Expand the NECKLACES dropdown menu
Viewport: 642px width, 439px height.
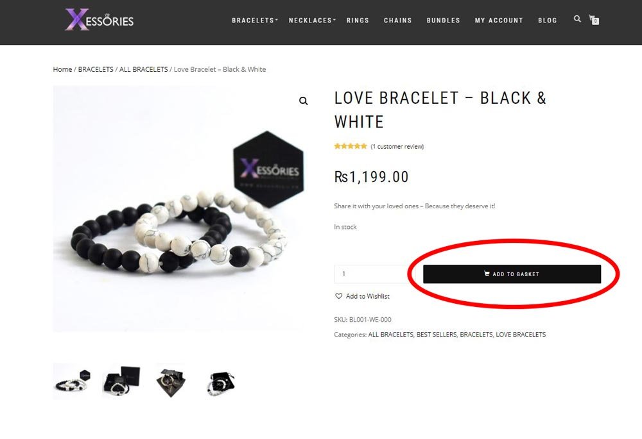point(312,21)
